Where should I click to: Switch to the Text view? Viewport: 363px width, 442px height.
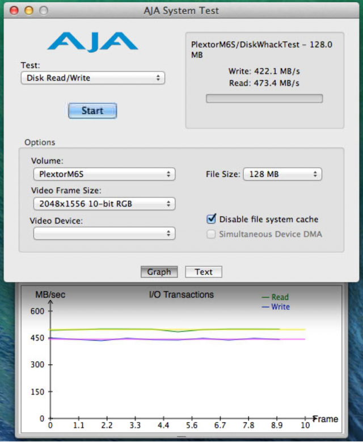(204, 272)
